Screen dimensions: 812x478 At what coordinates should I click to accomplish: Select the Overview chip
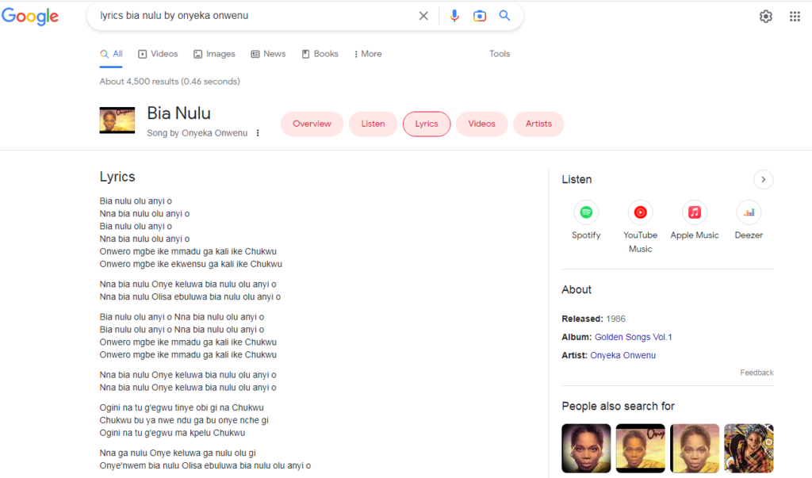coord(312,124)
